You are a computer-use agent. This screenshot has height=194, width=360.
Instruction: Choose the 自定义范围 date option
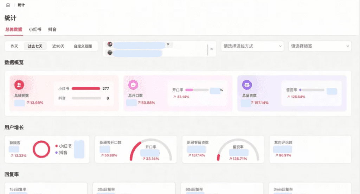click(83, 46)
